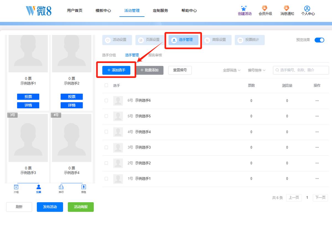The image size is (332, 226).
Task: Tick the checkbox for 示例选手4
Action: coord(106,132)
